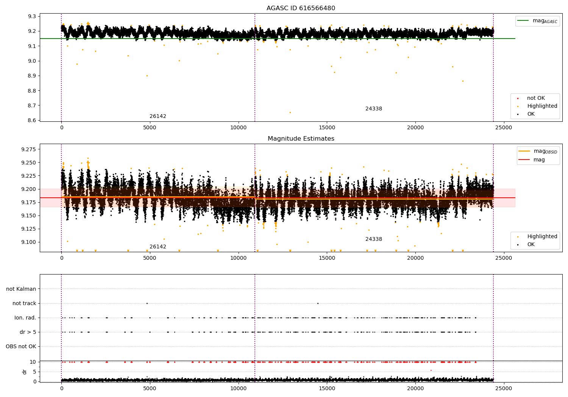Click the 'not track' point near x=5000
The width and height of the screenshot is (568, 397).
[147, 303]
